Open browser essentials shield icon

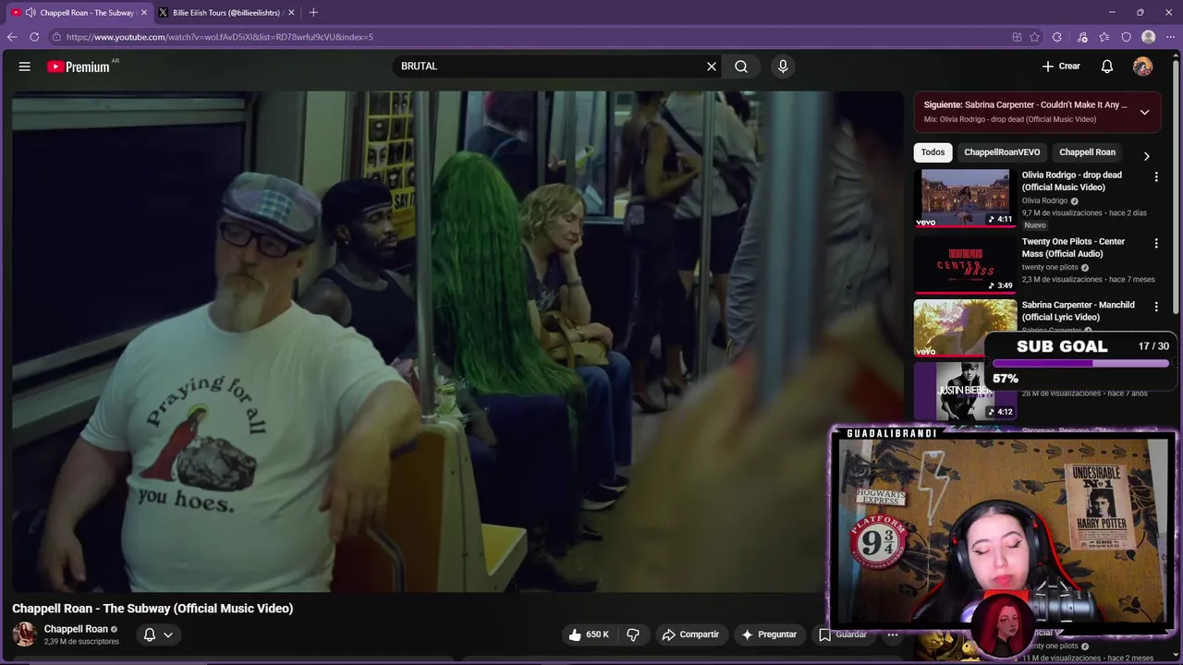tap(1126, 37)
